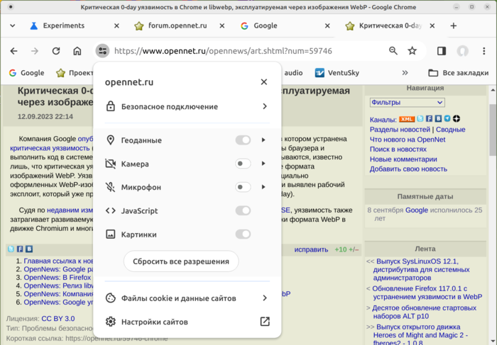497x345 pixels.
Task: Open the VentuSky bookmark
Action: 337,73
